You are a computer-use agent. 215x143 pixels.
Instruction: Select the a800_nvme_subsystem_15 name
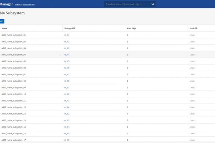[x=14, y=127]
